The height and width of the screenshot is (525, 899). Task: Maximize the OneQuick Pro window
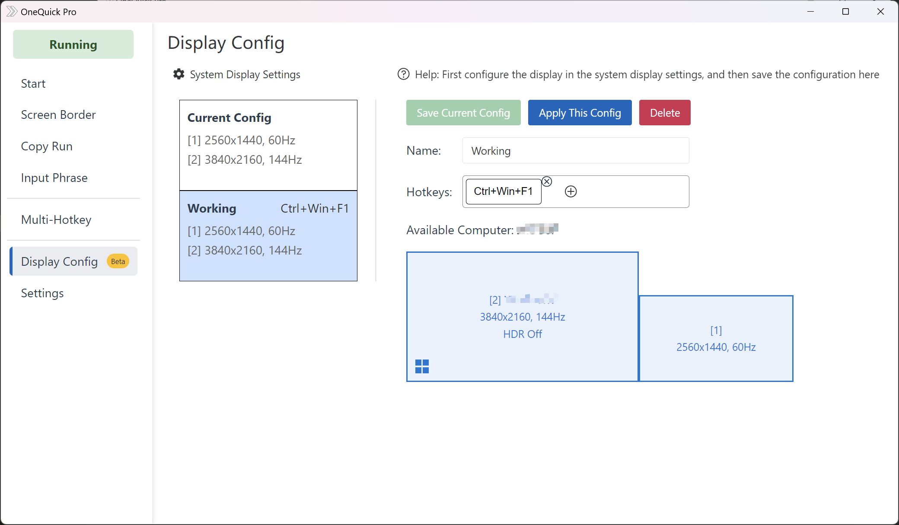(x=846, y=12)
